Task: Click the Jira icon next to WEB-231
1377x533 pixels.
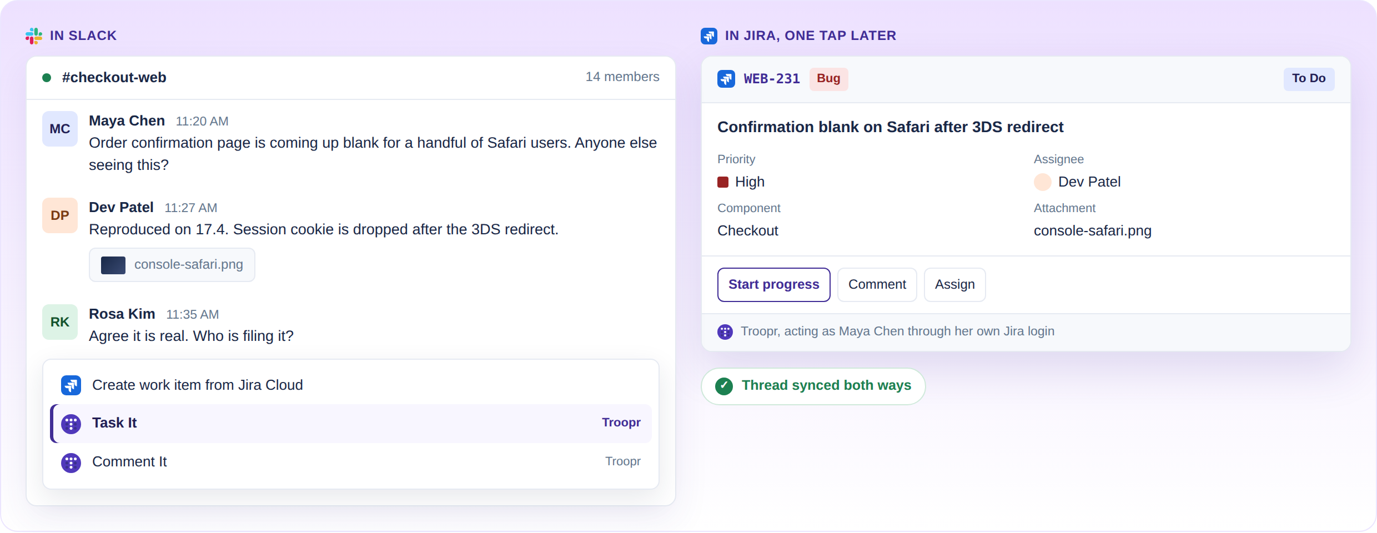Action: coord(726,79)
